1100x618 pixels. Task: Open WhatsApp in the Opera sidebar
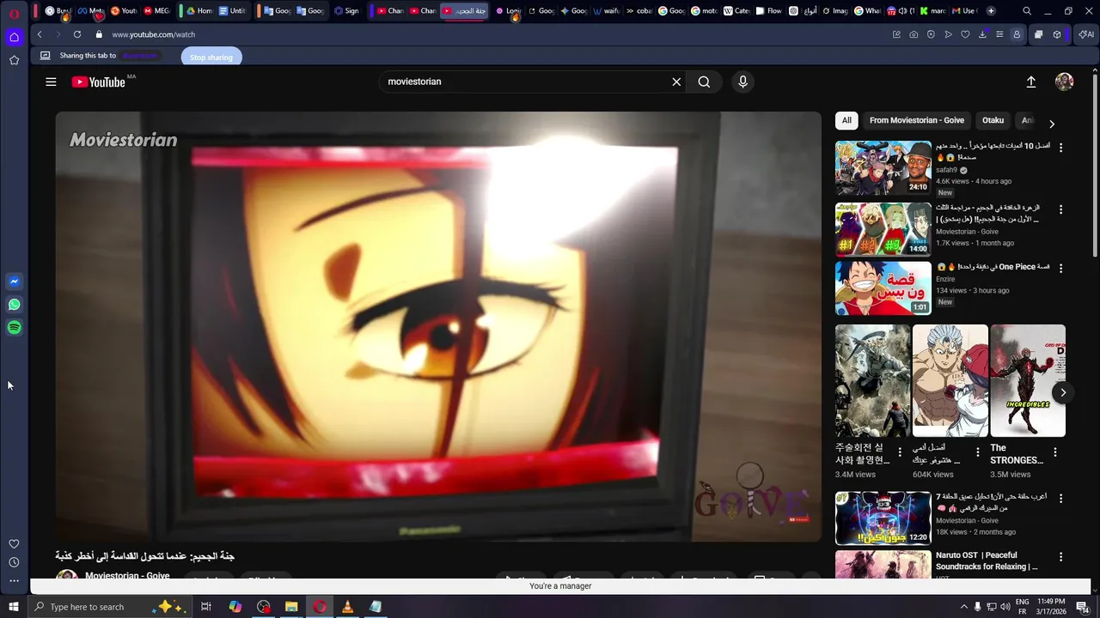(14, 305)
